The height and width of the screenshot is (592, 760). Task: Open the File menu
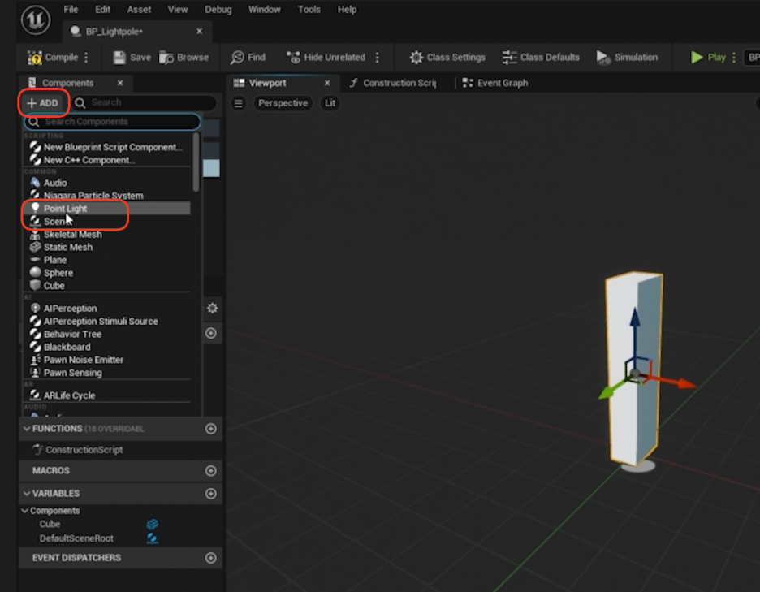coord(71,9)
